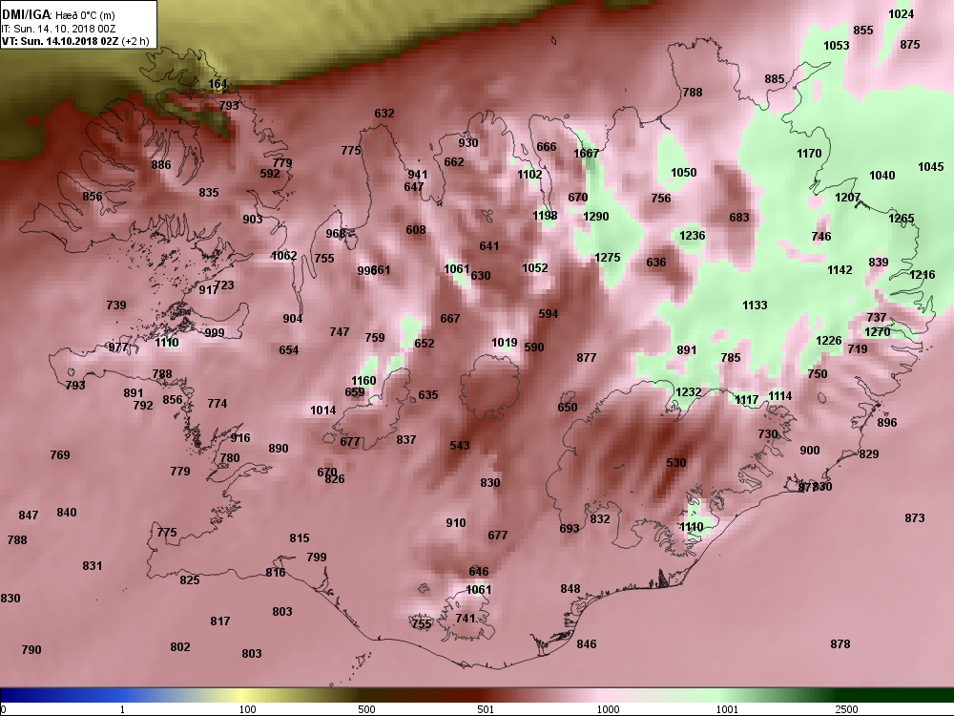Click the 1232 value on the map
Screen dimensions: 954x716
click(x=688, y=392)
